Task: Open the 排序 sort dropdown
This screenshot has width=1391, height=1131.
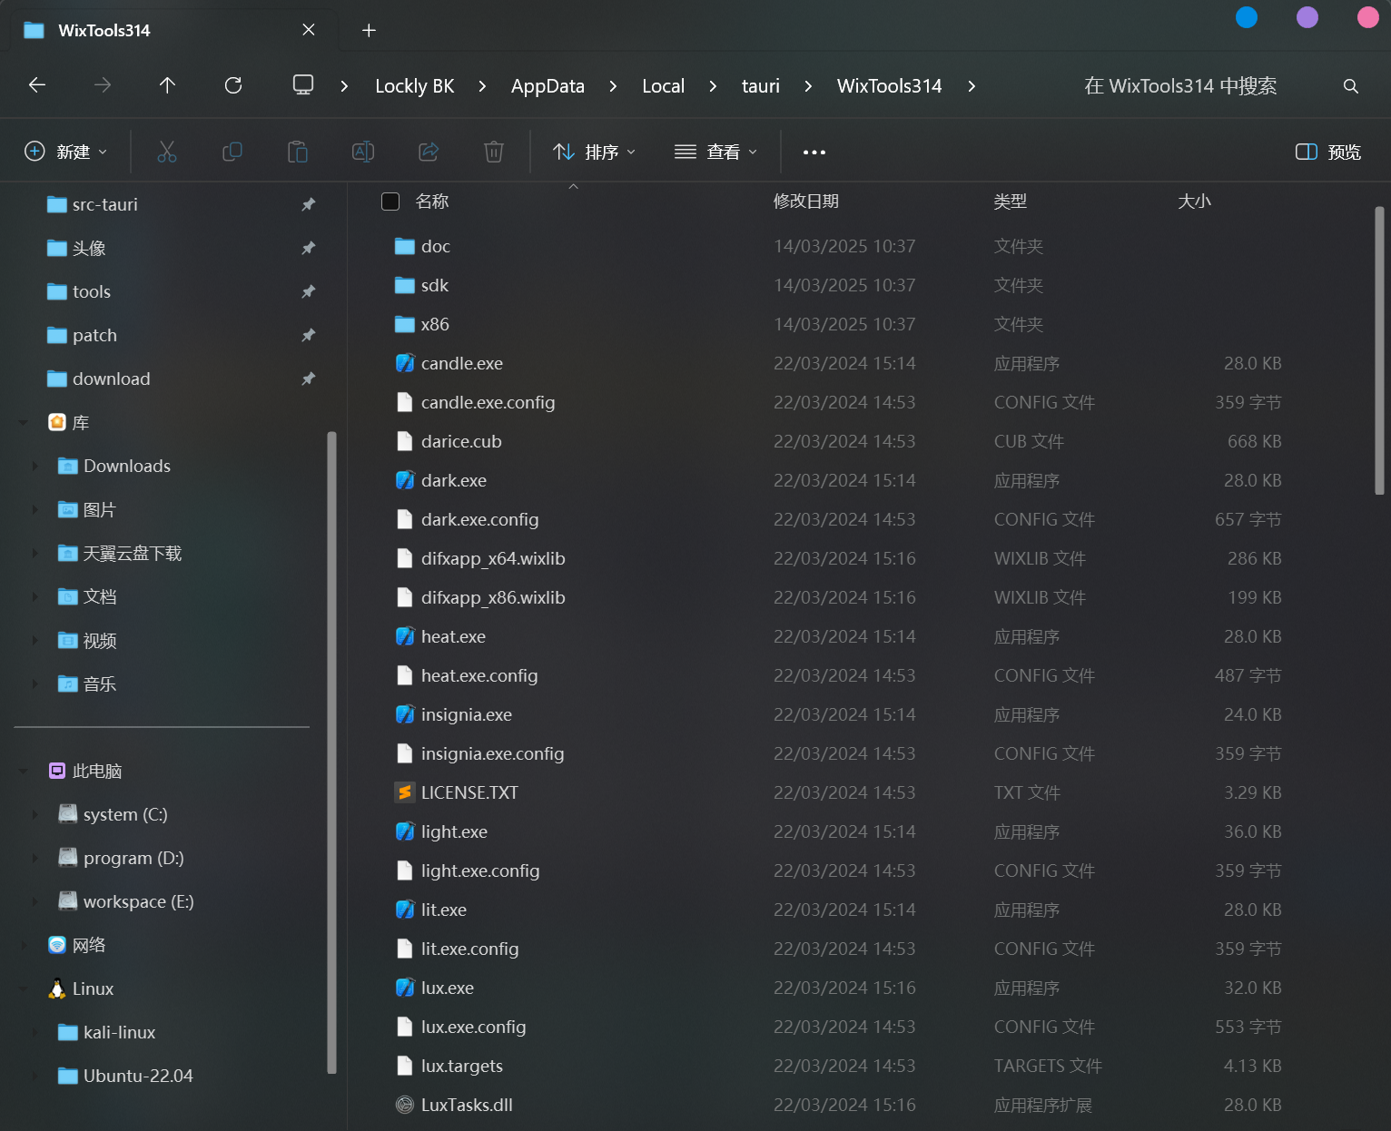Action: click(x=595, y=152)
